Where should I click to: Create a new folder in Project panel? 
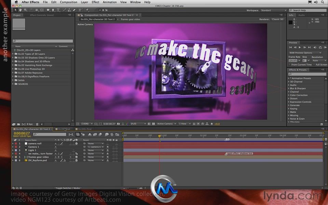[x=18, y=124]
